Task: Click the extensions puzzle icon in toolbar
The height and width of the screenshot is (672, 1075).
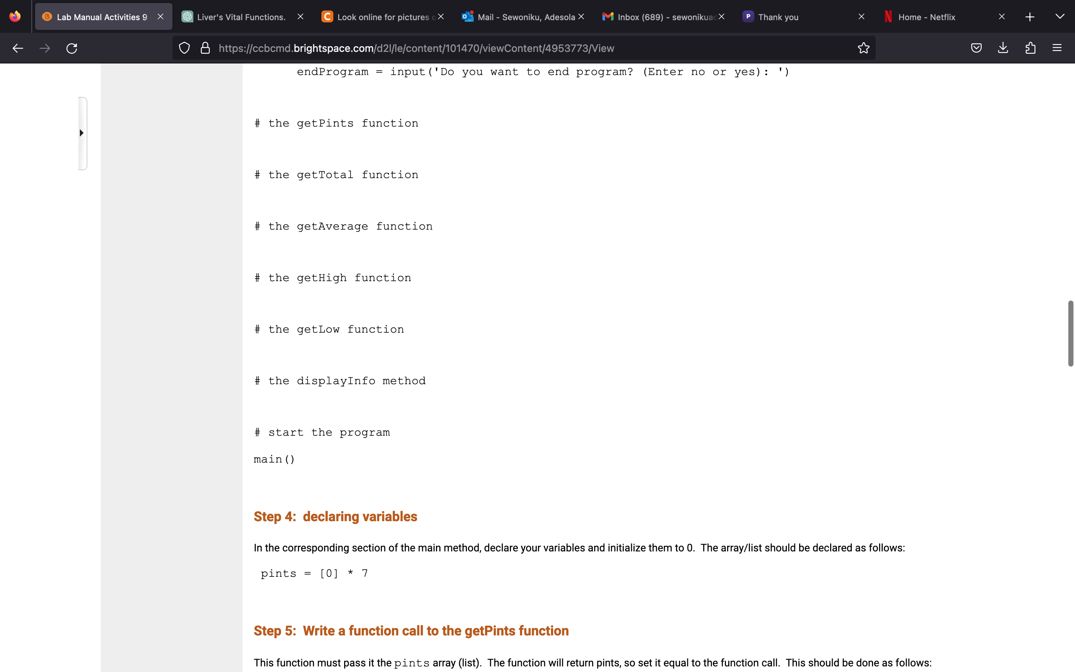Action: (x=1031, y=48)
